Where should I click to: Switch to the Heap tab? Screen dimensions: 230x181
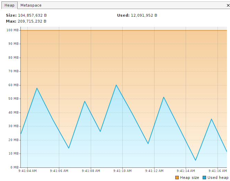pyautogui.click(x=10, y=5)
